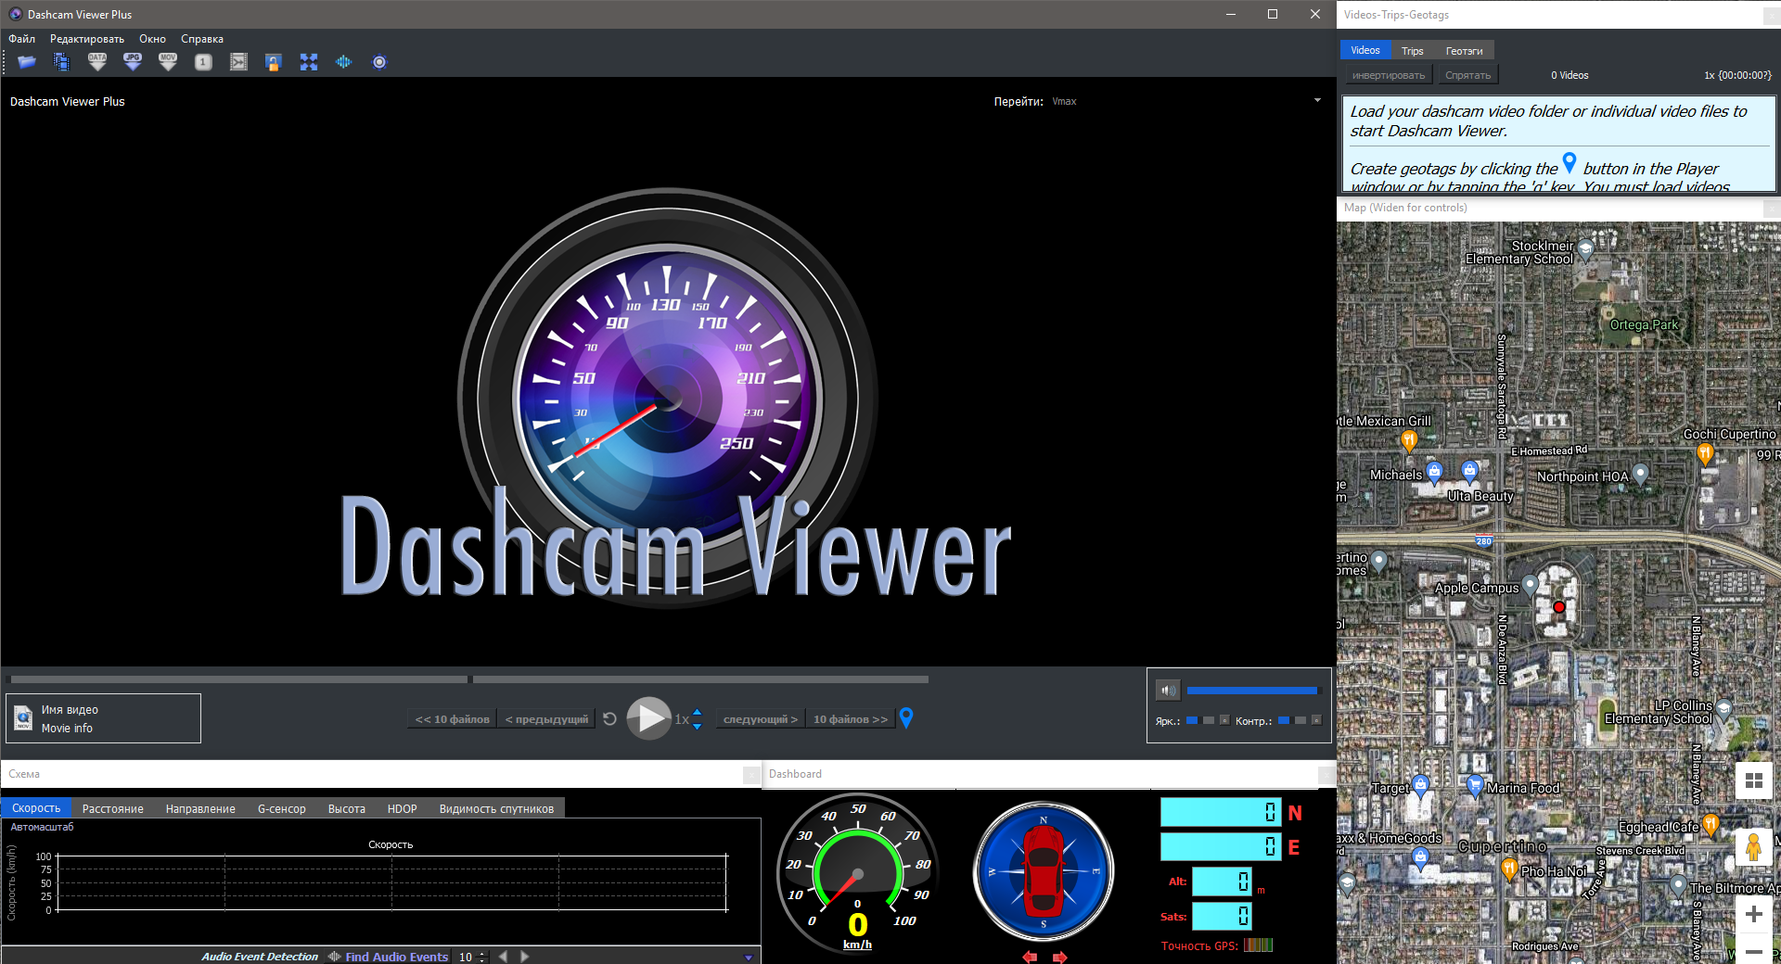1781x964 pixels.
Task: Increase playback speed with up arrow
Action: click(x=697, y=712)
